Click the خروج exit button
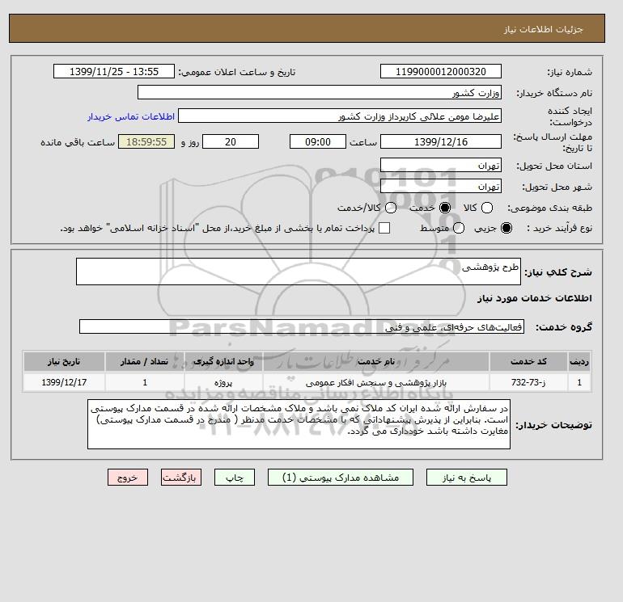The width and height of the screenshot is (623, 602). point(128,478)
